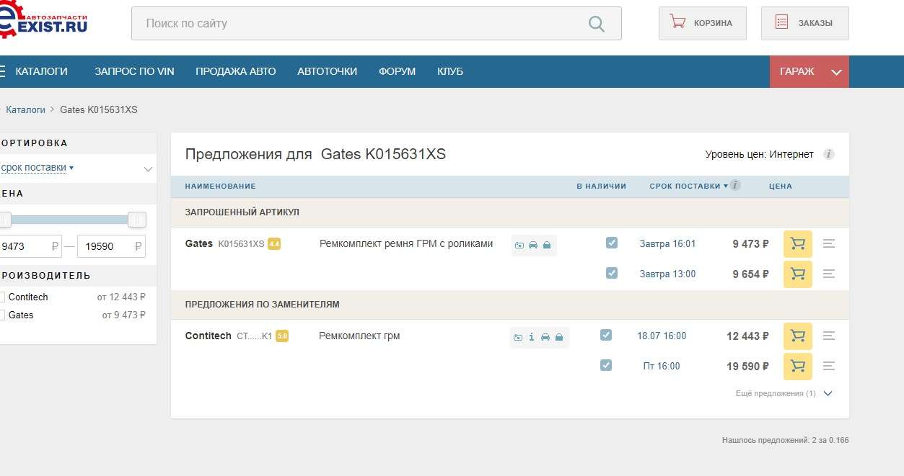Add the 9 654 ₽ Gates offer to cart
904x476 pixels.
798,274
